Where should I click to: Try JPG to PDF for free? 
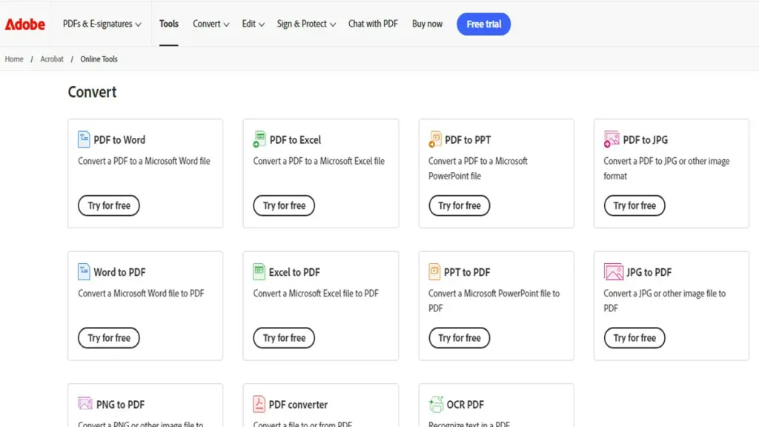click(x=634, y=338)
